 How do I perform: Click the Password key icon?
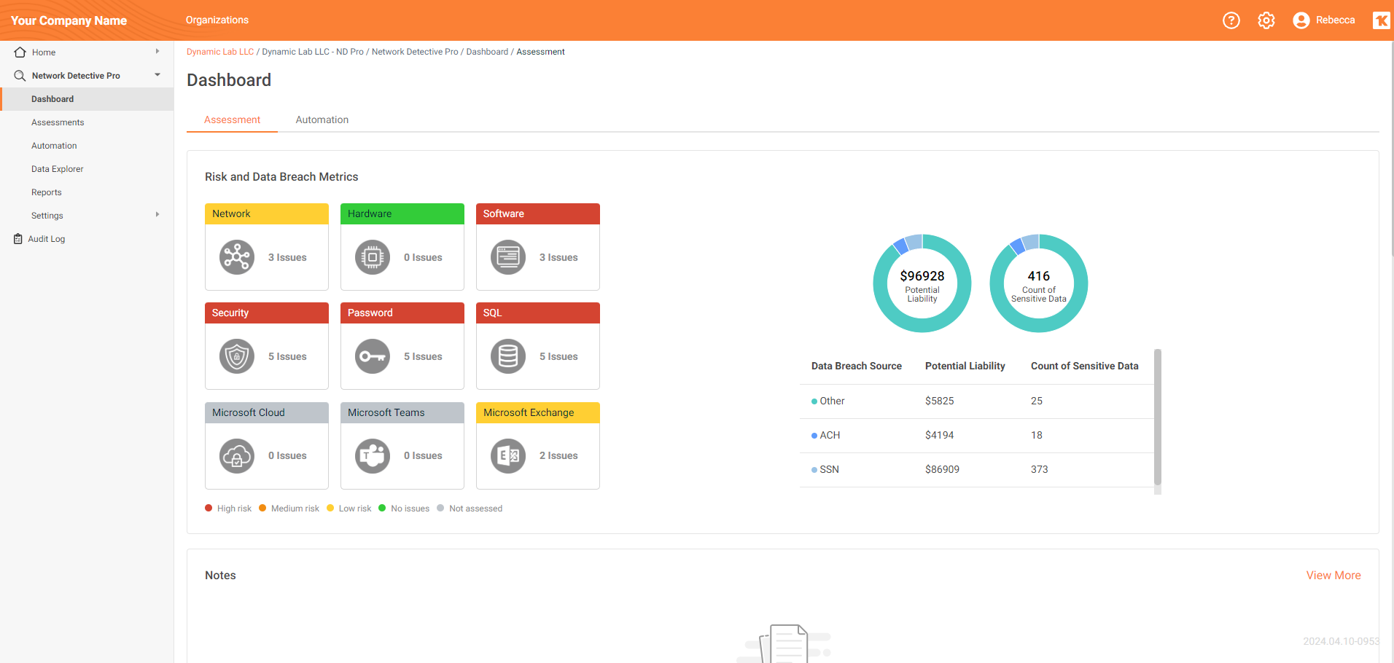click(x=372, y=356)
